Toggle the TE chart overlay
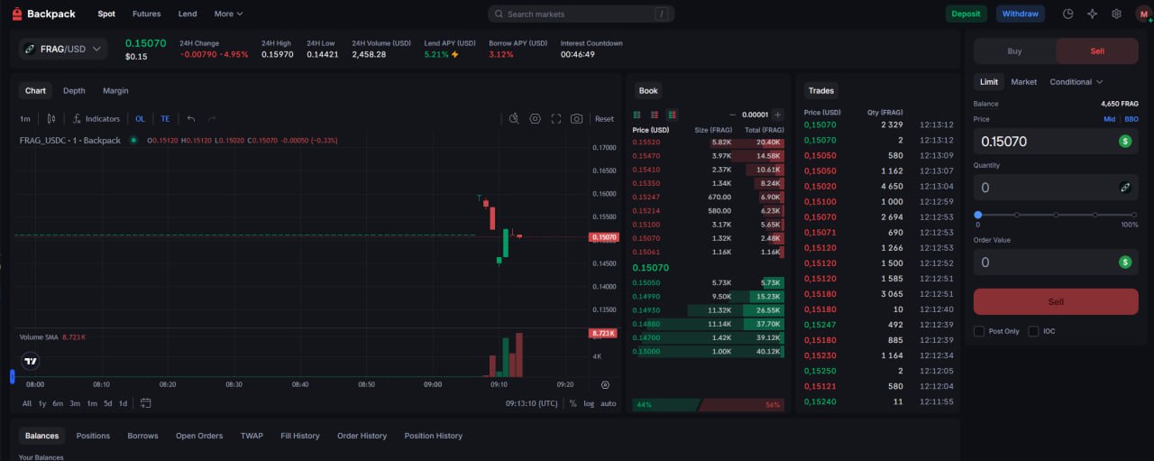1154x461 pixels. 165,118
